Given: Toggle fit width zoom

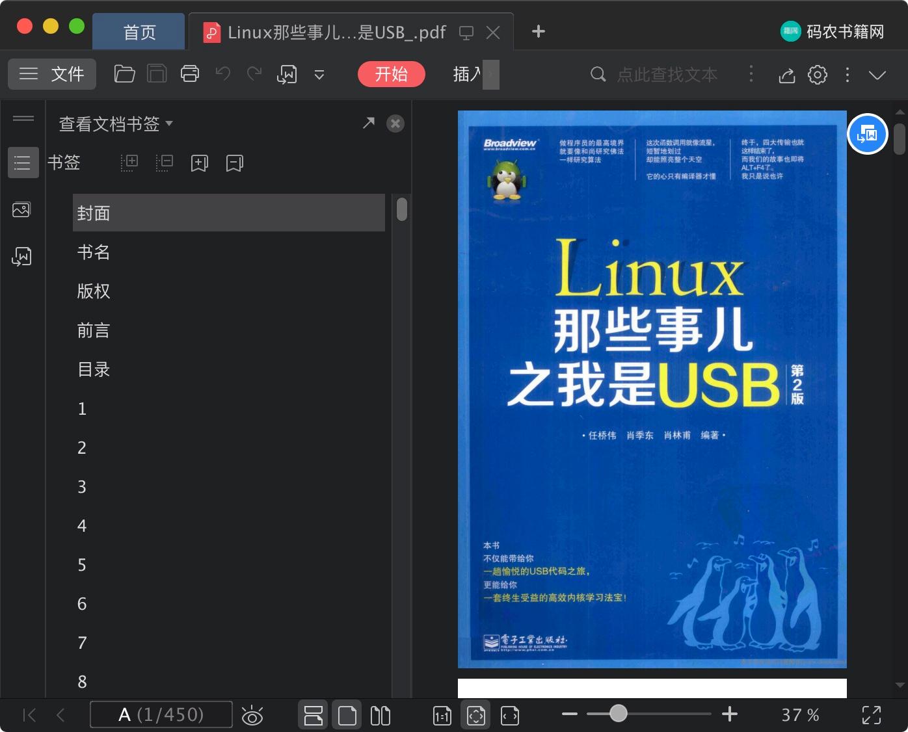Looking at the screenshot, I should click(510, 716).
